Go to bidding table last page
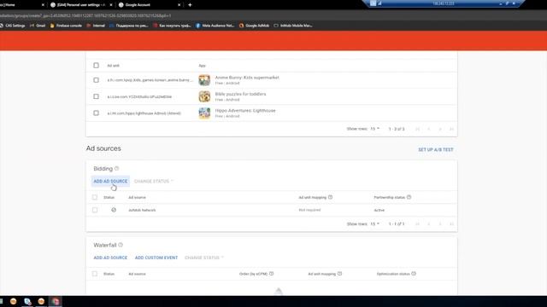Image resolution: width=547 pixels, height=307 pixels. 451,224
